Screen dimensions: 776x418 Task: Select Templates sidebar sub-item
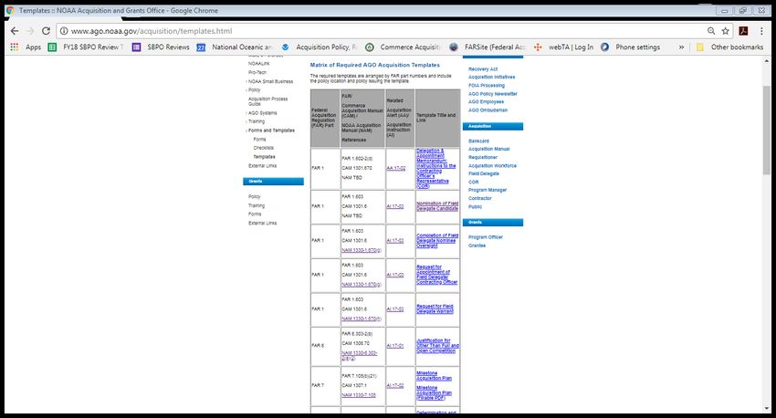264,157
